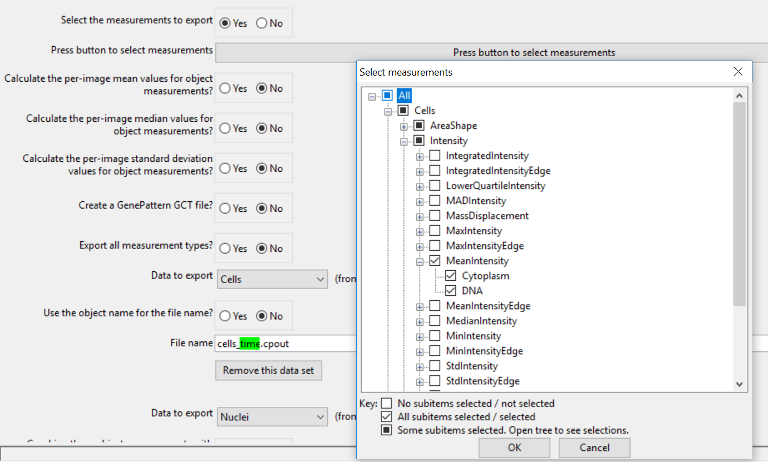Select Yes for per-image mean values

click(225, 88)
